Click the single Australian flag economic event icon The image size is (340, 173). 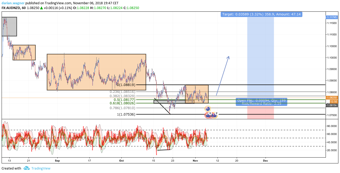tap(208, 109)
